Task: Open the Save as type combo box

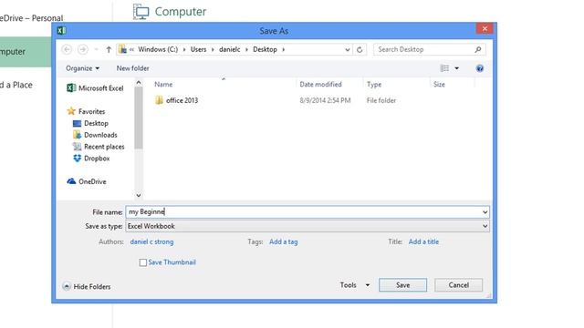Action: pos(308,226)
